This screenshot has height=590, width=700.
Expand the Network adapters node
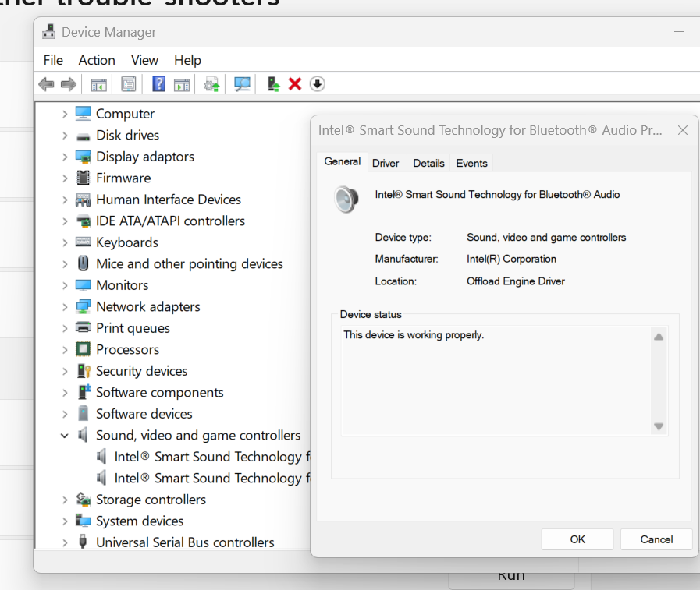[x=65, y=307]
